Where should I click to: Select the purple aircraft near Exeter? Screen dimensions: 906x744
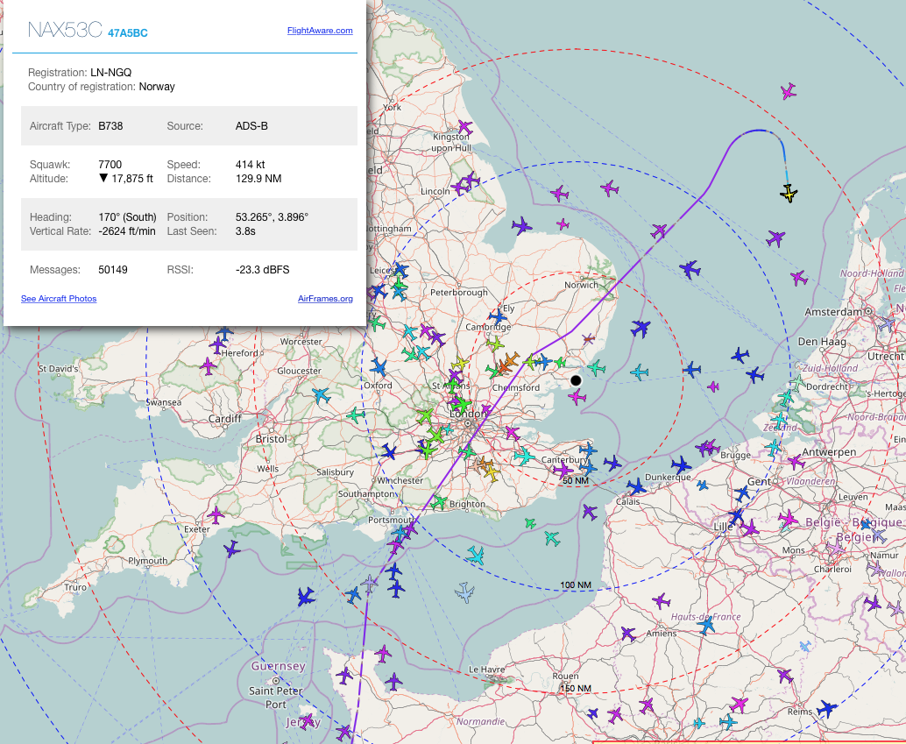click(x=216, y=514)
